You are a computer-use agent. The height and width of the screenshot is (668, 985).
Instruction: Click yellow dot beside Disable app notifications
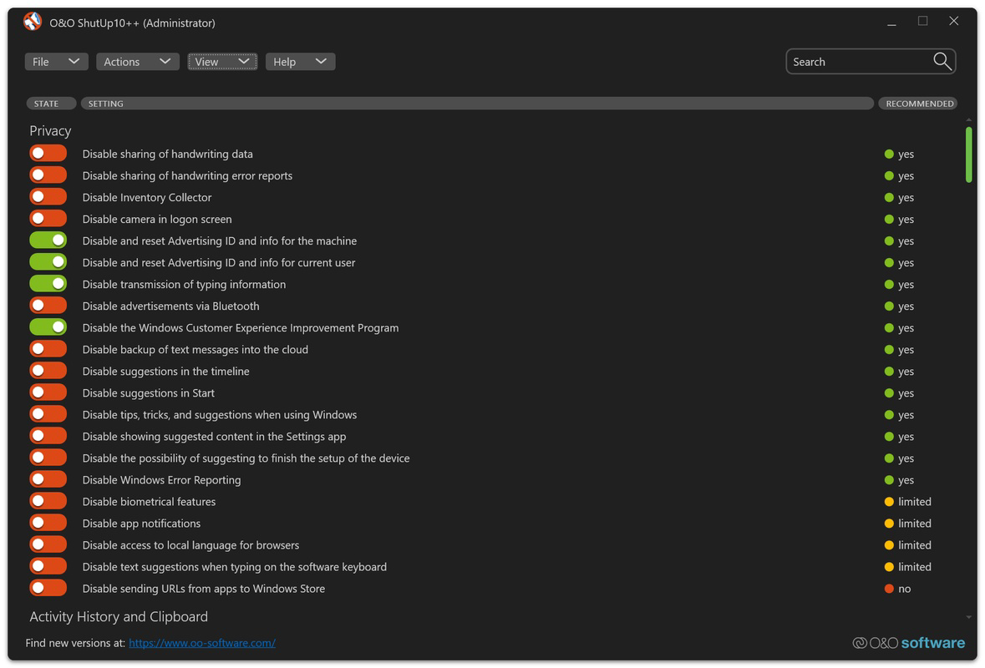pos(889,524)
